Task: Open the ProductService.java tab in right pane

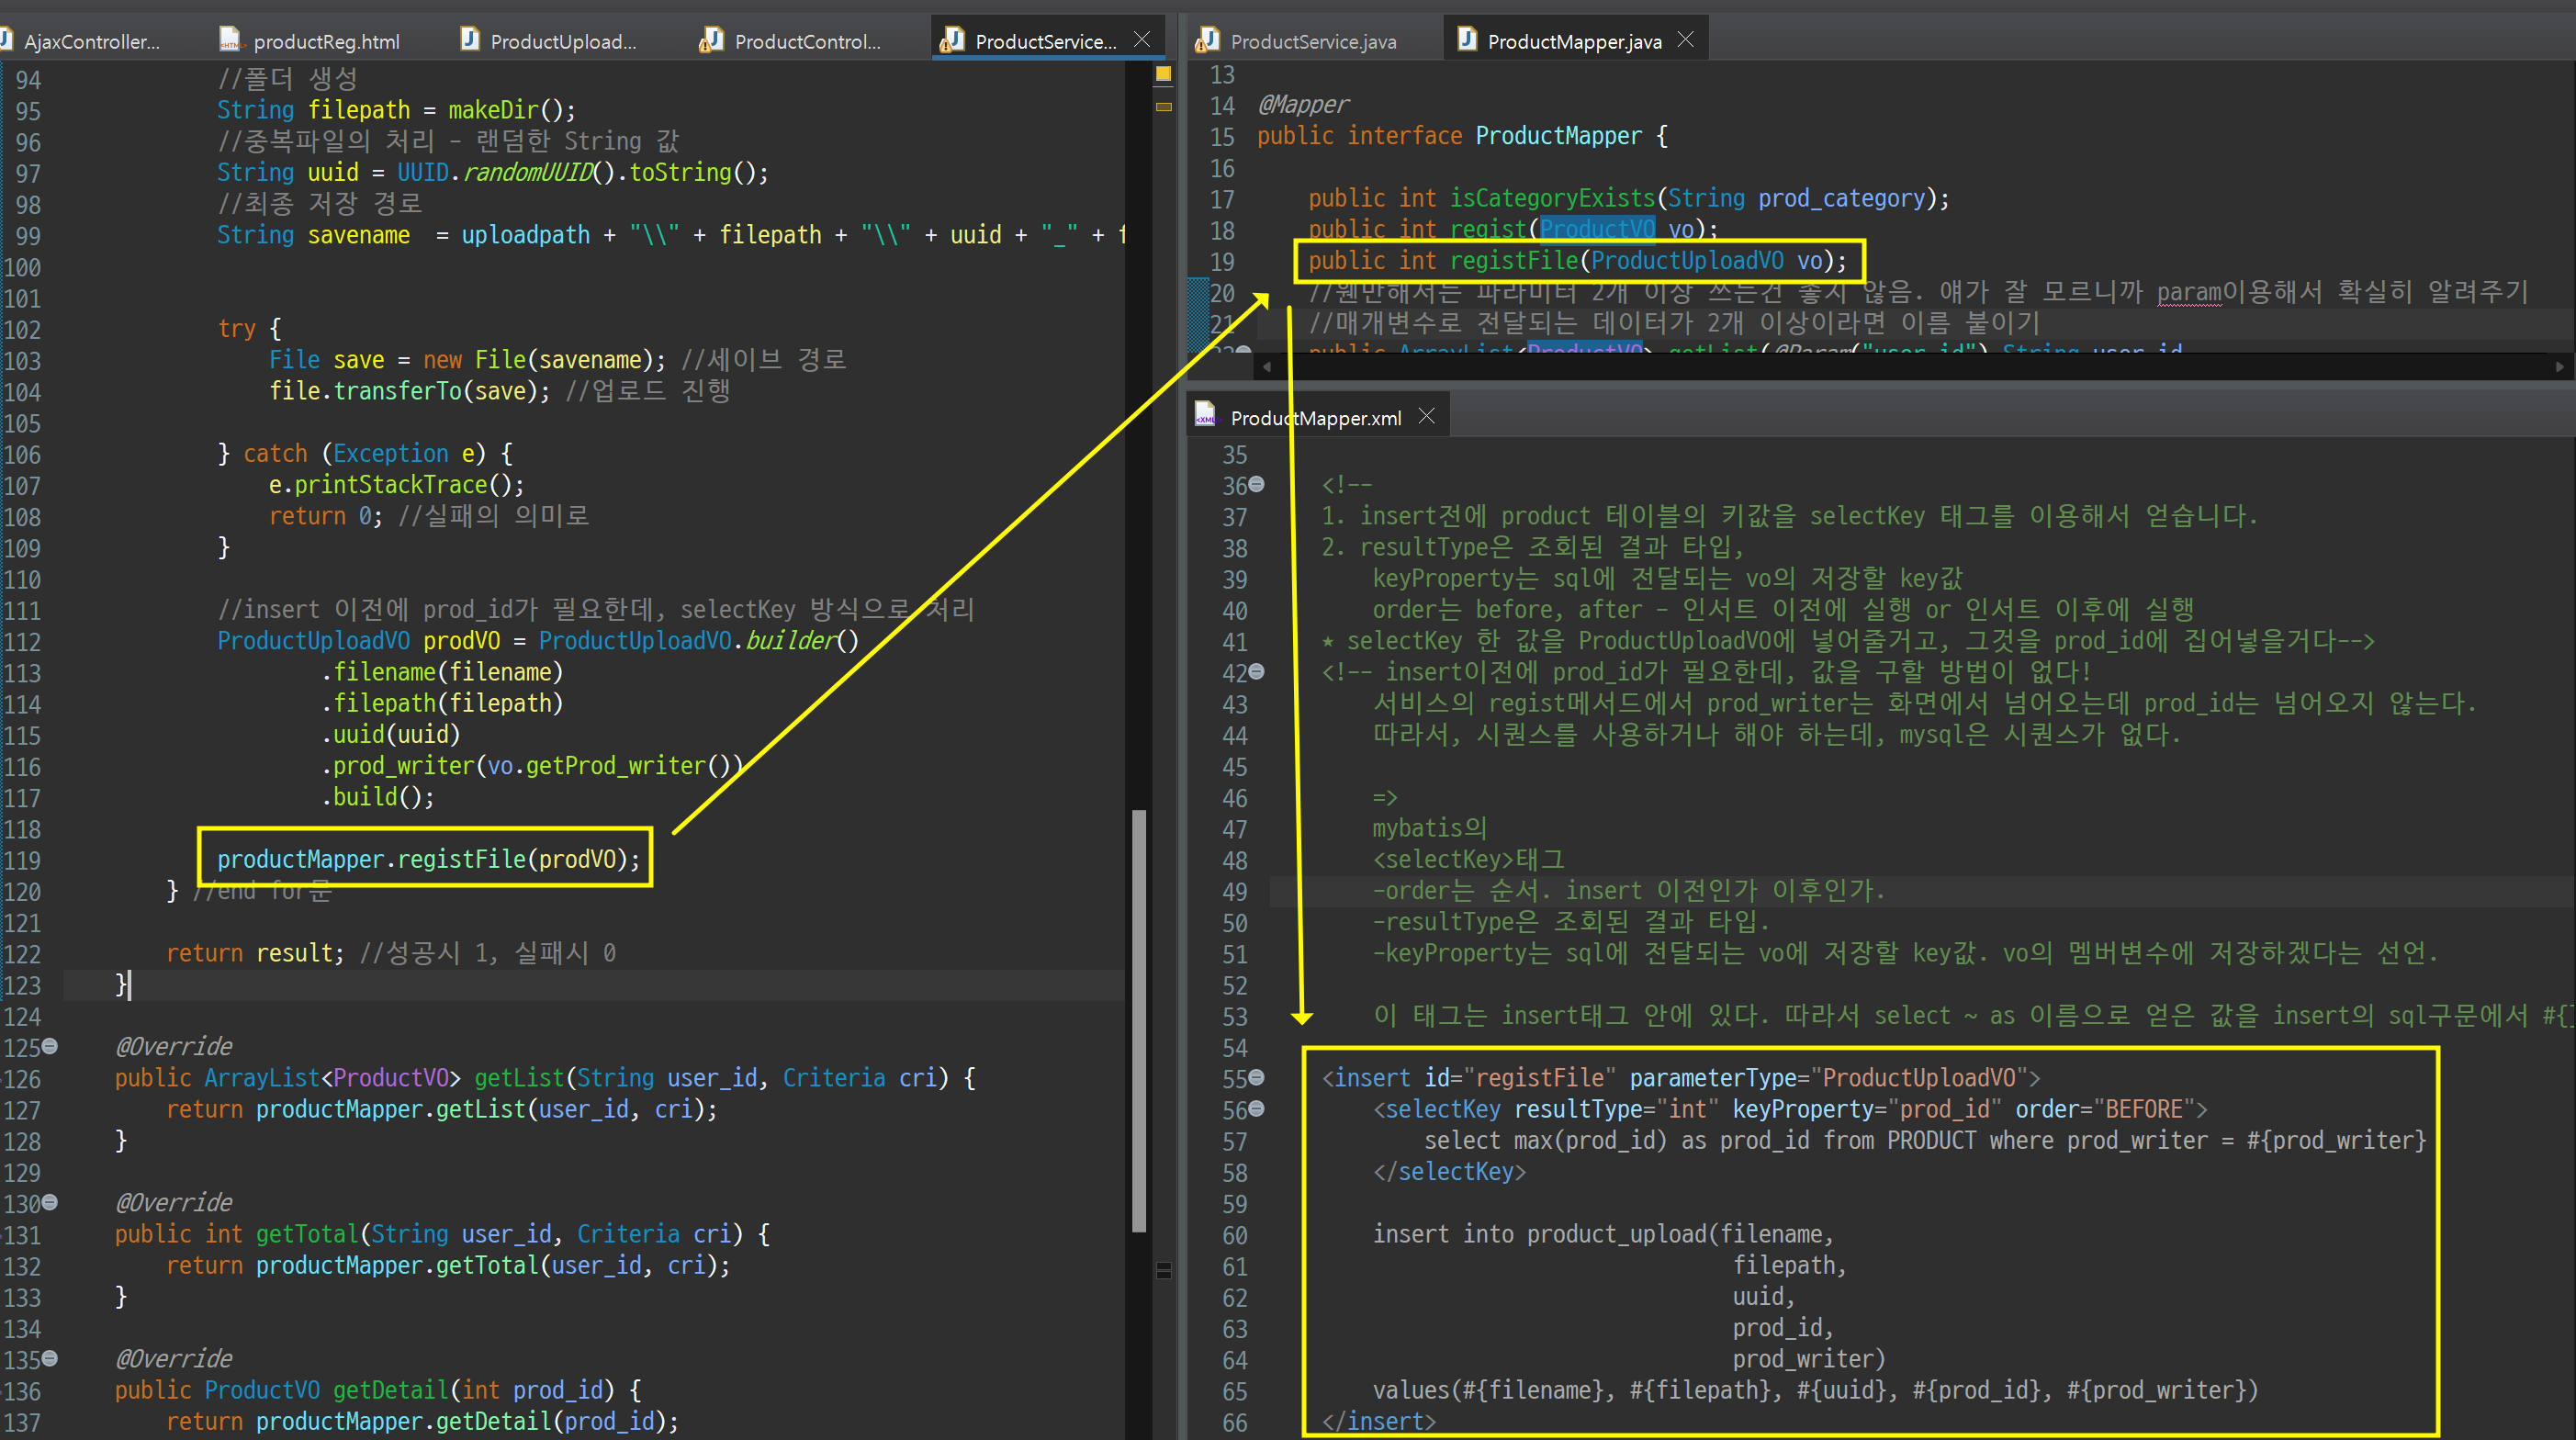Action: (x=1312, y=41)
